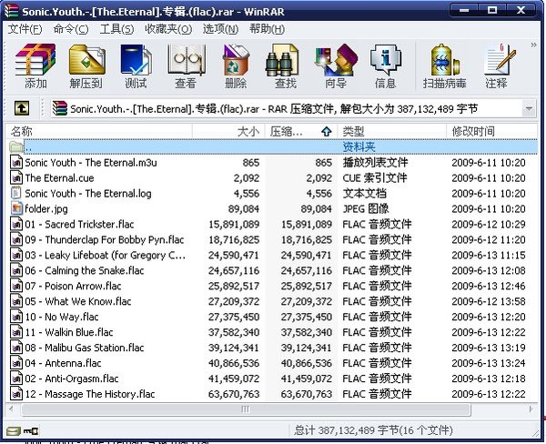Click the 解压到 (Extract To) toolbar icon

[86, 66]
